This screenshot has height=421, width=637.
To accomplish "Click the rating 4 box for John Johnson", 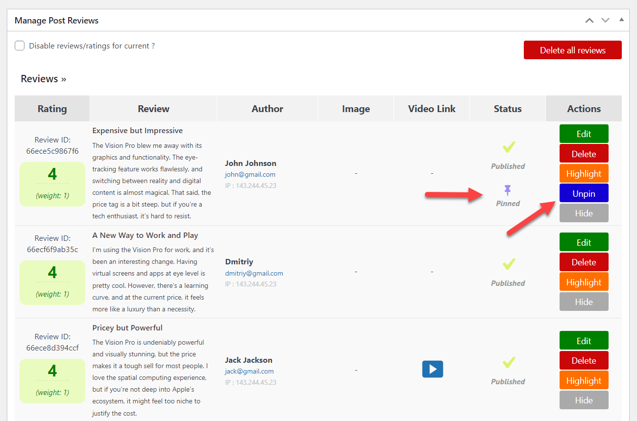I will point(52,184).
